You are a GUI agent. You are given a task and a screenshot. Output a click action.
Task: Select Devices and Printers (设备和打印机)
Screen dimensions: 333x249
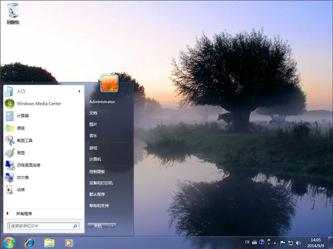101,182
